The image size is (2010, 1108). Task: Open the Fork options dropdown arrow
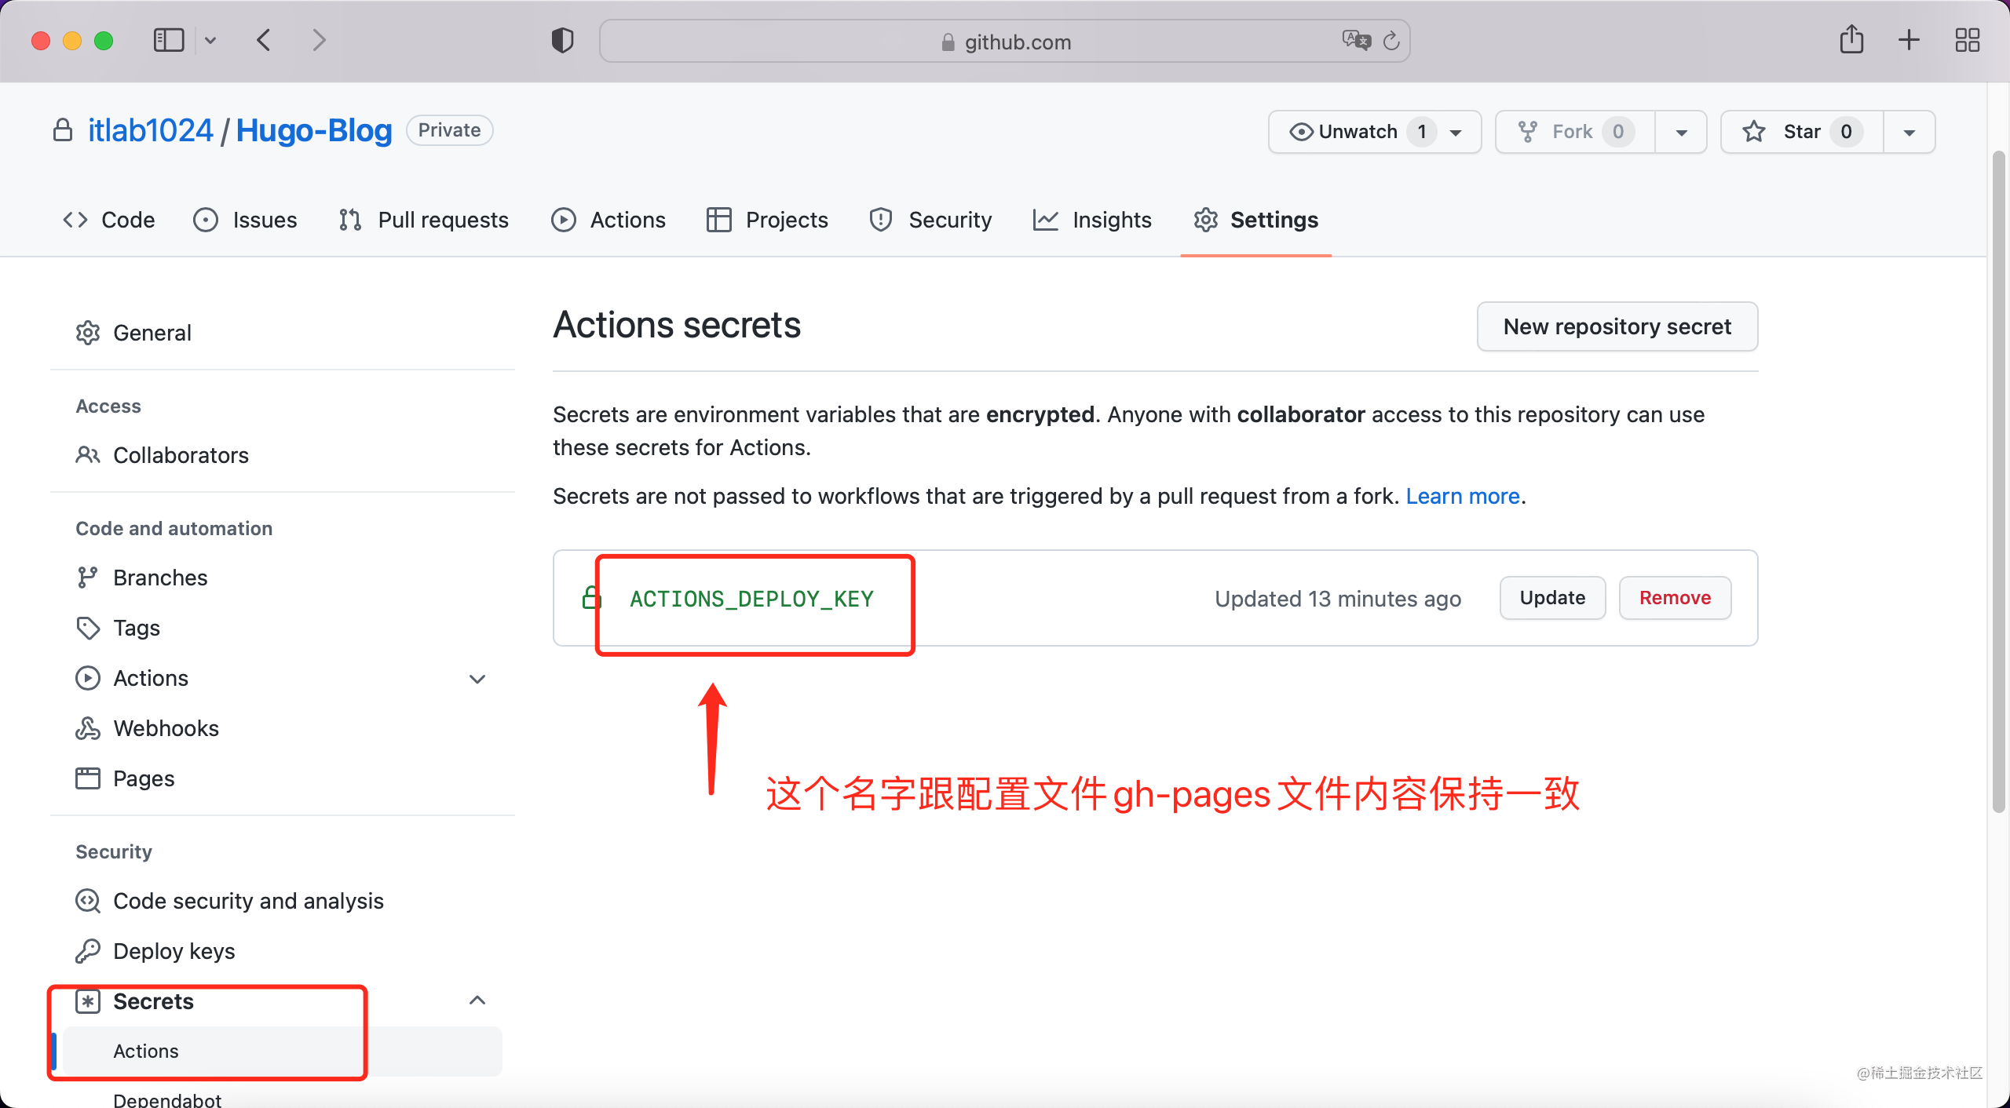[1681, 133]
